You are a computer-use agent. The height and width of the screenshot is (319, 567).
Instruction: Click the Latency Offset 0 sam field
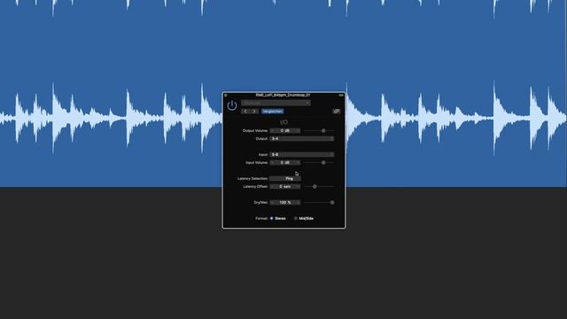click(285, 187)
